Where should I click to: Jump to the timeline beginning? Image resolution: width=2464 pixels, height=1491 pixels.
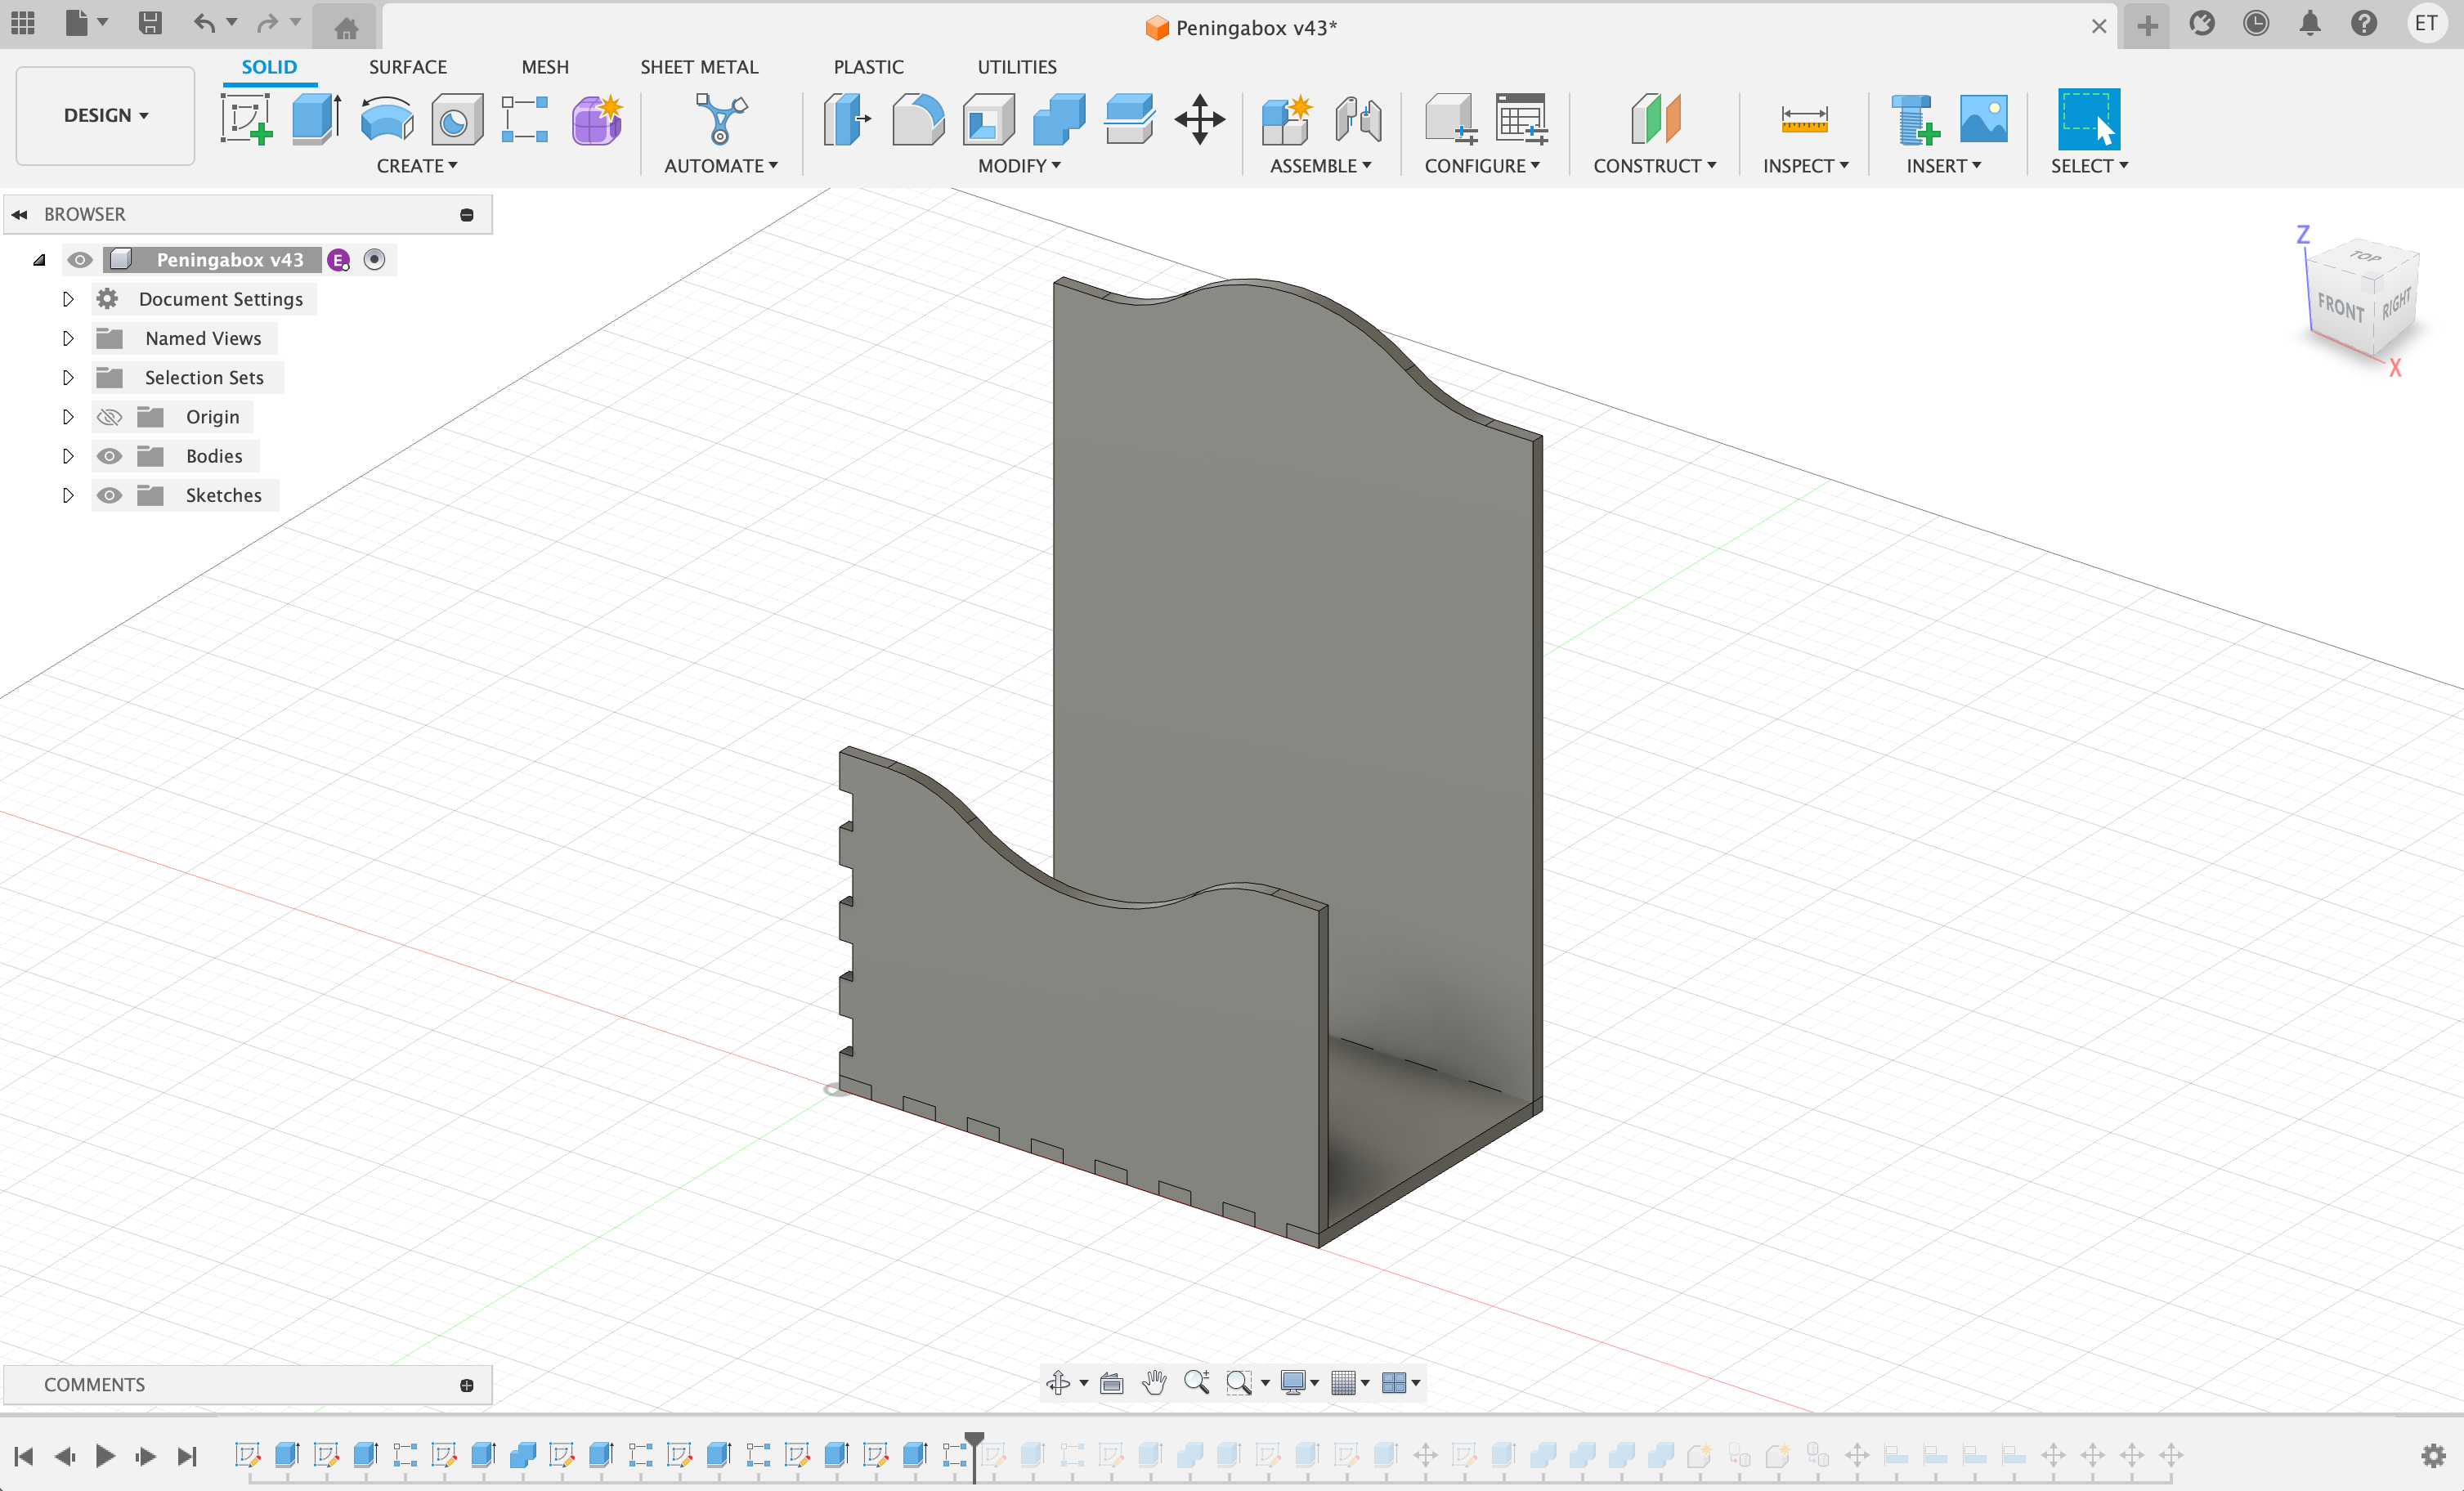coord(24,1455)
